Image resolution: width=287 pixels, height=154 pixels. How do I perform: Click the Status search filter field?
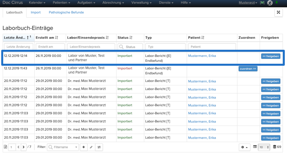click(130, 47)
